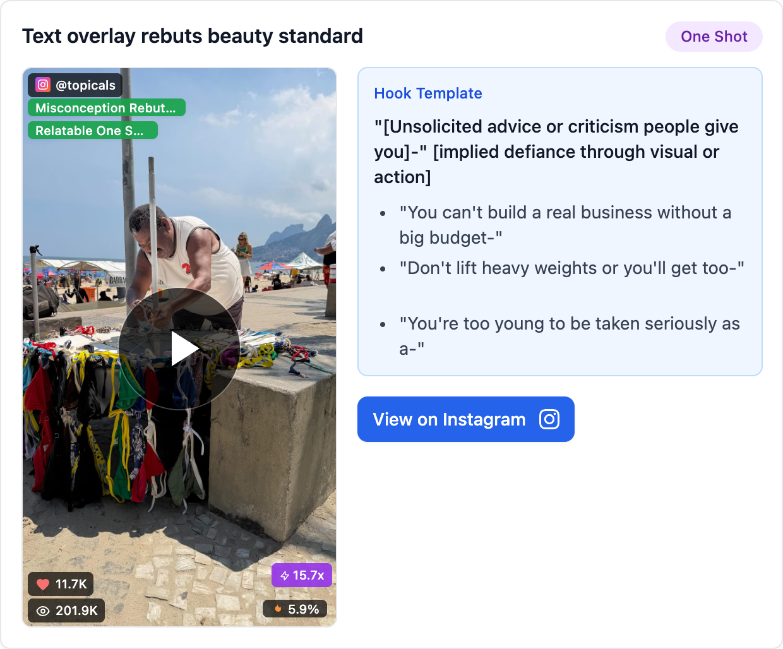Click the "real business without a big budget" example
Image resolution: width=783 pixels, height=649 pixels.
[565, 225]
